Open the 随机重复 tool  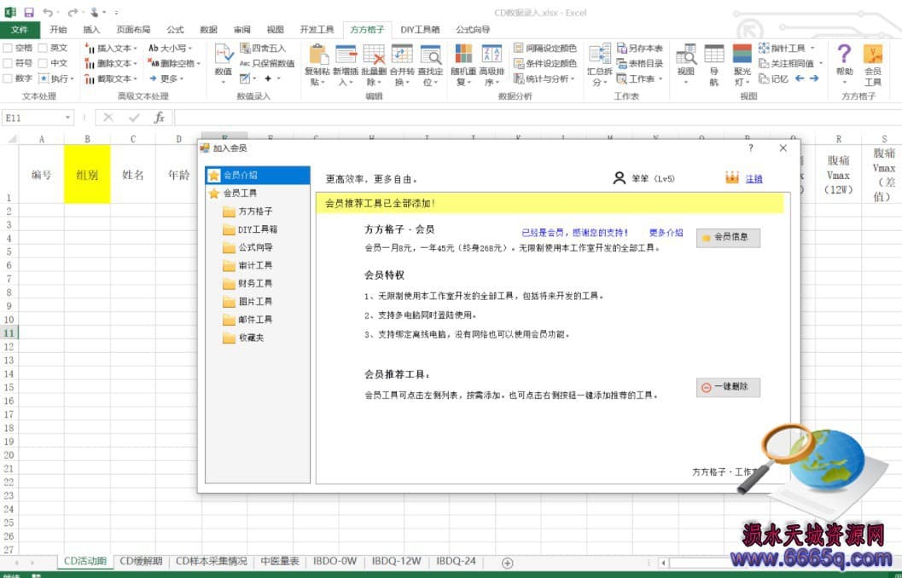click(463, 65)
